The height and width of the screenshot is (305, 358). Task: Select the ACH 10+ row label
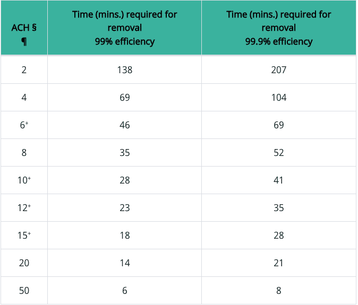pyautogui.click(x=24, y=180)
